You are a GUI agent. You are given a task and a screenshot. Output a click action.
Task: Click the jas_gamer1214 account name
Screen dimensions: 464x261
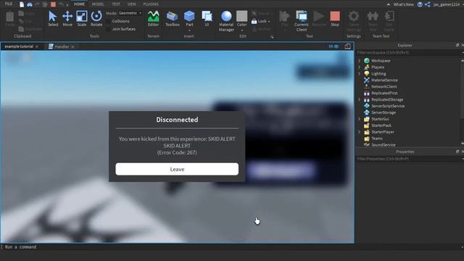pyautogui.click(x=447, y=4)
